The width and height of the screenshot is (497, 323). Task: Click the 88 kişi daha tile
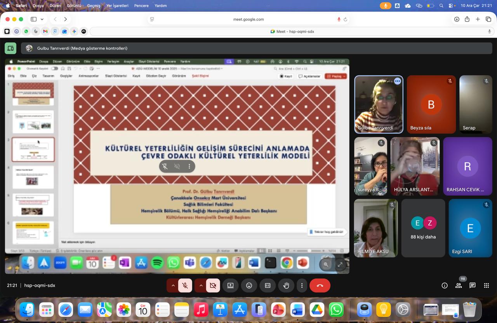coord(423,228)
